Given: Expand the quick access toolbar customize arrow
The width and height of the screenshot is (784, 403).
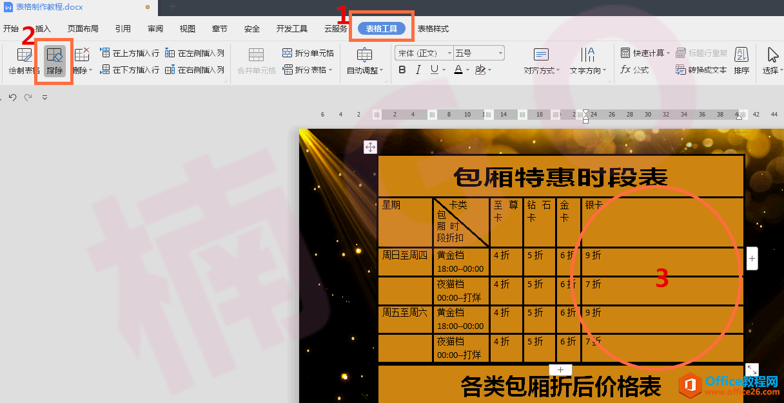Looking at the screenshot, I should (x=44, y=97).
